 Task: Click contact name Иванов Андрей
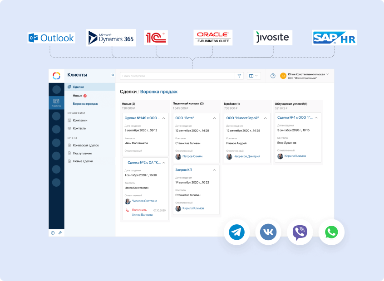[x=236, y=143]
